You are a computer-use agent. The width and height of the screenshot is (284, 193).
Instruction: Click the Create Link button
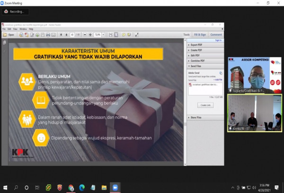tap(205, 105)
